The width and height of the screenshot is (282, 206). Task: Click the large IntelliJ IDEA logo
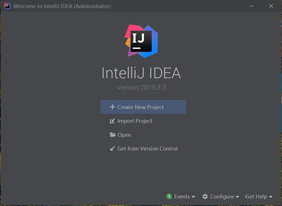click(141, 40)
